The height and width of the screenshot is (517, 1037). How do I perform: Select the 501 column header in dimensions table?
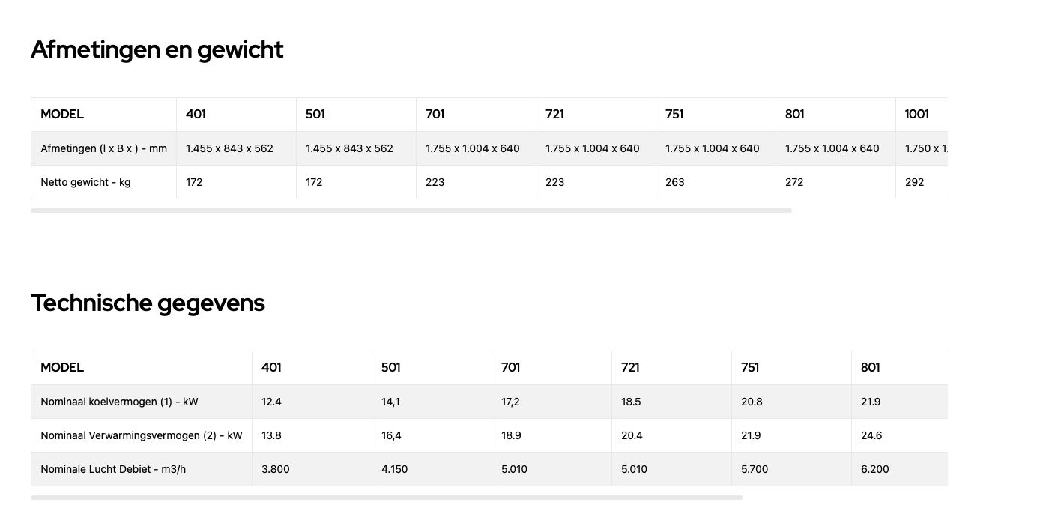tap(356, 115)
